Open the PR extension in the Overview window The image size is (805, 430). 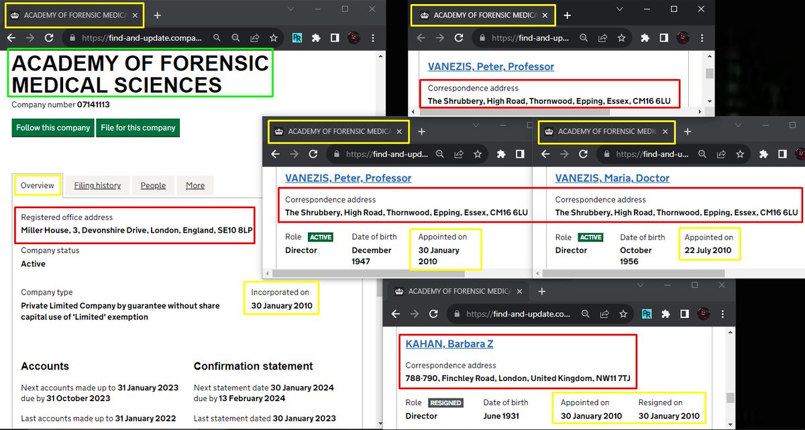[x=297, y=38]
